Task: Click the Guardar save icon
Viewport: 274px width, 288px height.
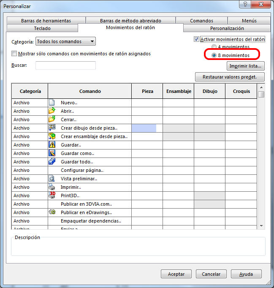Action: pos(52,145)
